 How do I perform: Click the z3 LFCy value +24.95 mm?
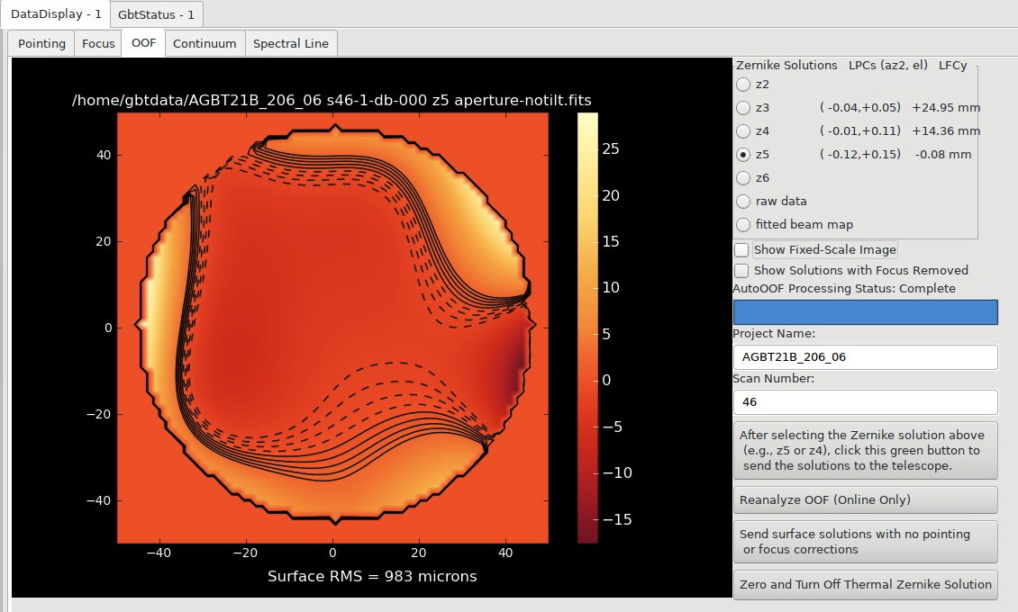[x=946, y=108]
